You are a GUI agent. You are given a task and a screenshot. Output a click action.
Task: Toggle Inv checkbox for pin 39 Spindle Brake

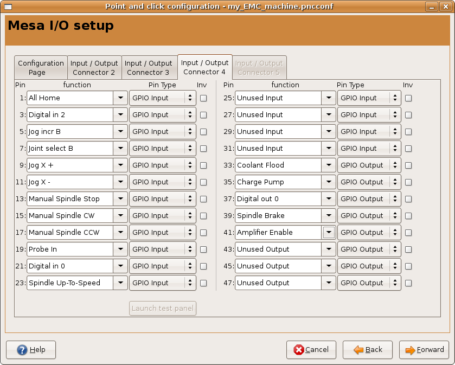[408, 216]
